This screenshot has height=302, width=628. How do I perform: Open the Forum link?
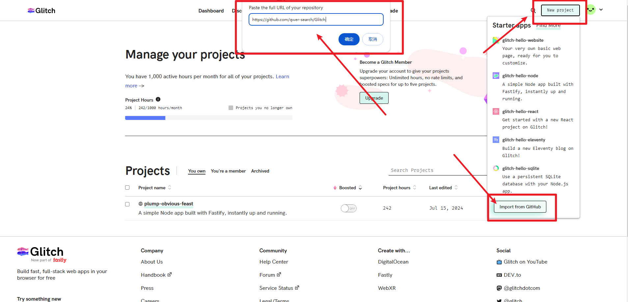click(x=267, y=275)
